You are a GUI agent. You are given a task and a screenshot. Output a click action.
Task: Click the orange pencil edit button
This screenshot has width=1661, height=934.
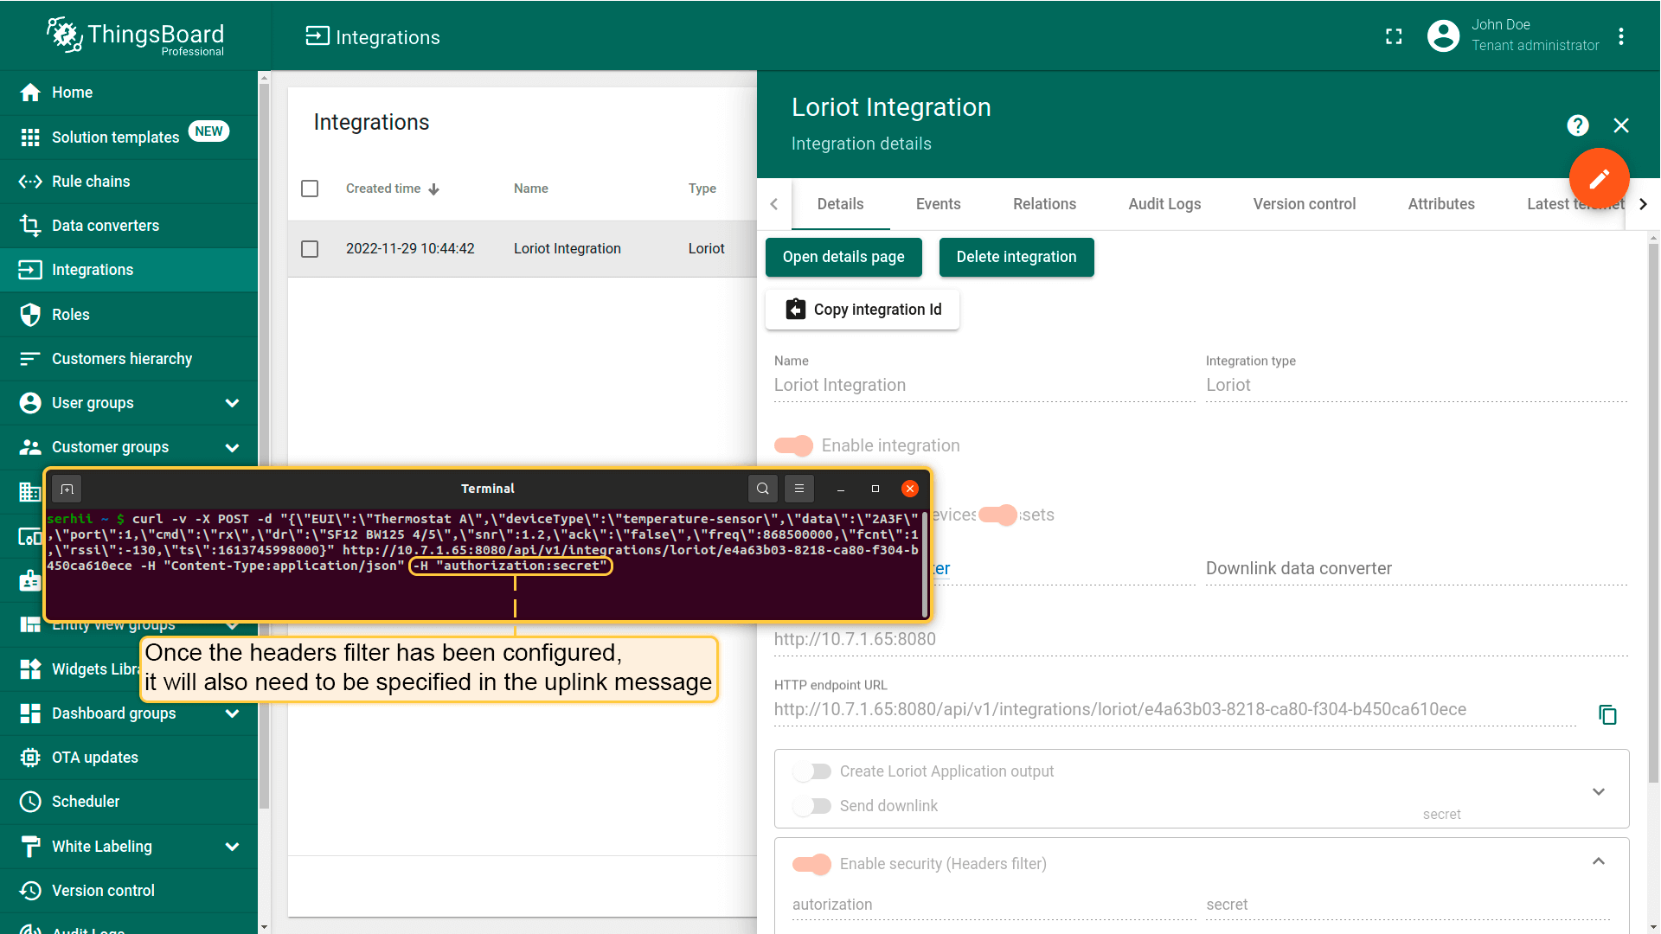point(1599,179)
